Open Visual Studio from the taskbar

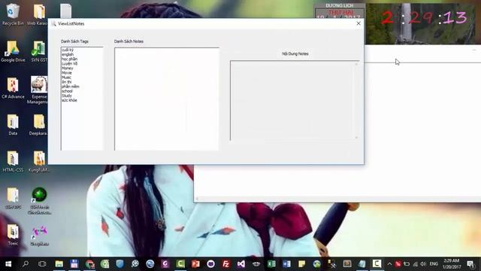tap(240, 264)
